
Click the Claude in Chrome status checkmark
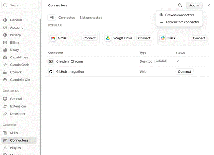[x=178, y=61]
